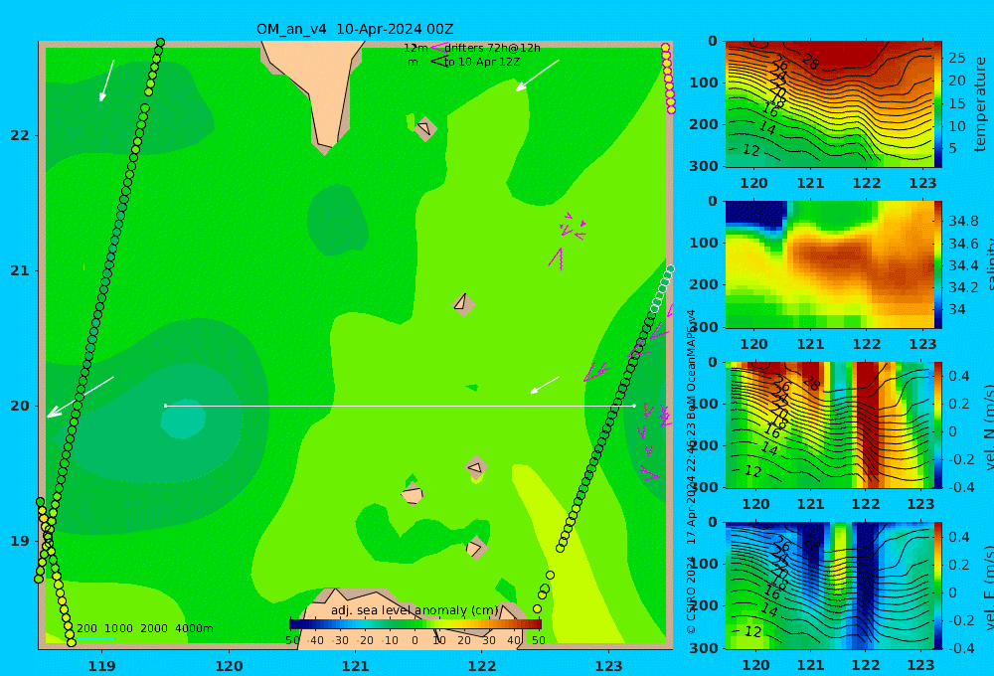Click the 'vel. N (m/s)' color bar label
This screenshot has height=676, width=994.
[x=988, y=427]
